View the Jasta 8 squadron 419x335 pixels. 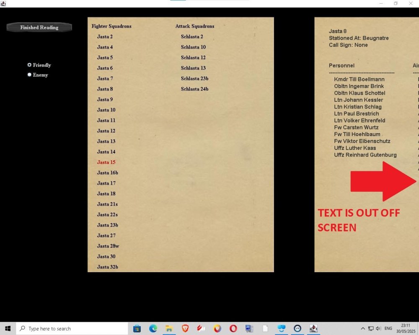[105, 89]
